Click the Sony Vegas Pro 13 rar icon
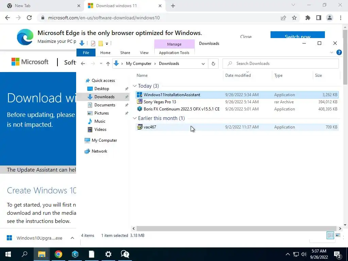Viewport: 348px width, 261px height. (x=139, y=102)
